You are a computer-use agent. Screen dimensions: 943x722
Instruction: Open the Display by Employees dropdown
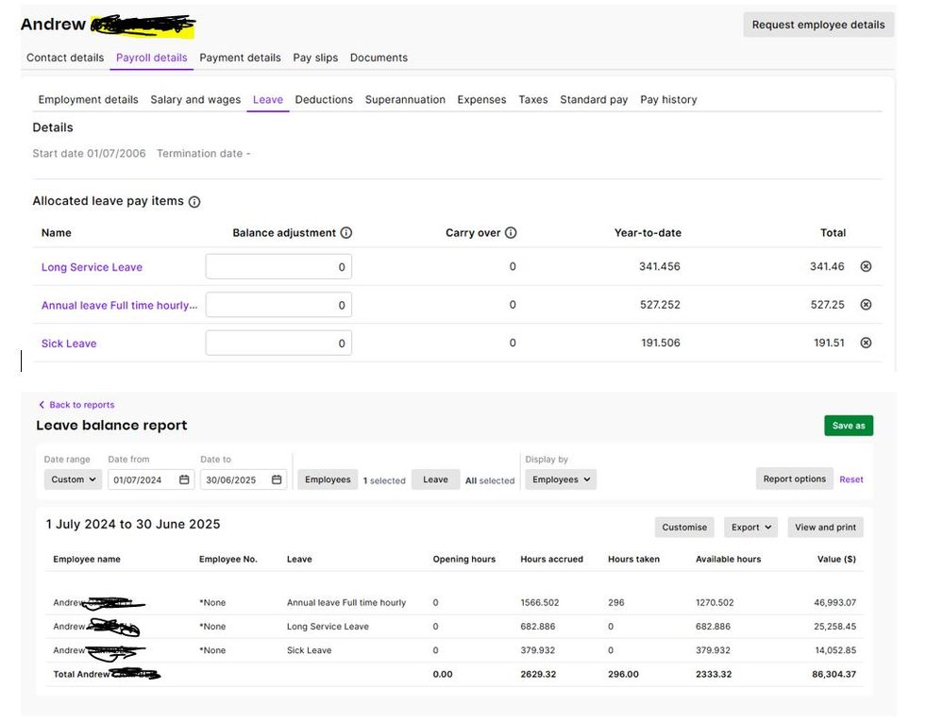[561, 479]
